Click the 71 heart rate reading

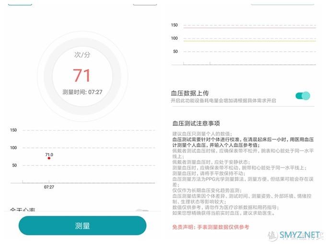pos(81,75)
